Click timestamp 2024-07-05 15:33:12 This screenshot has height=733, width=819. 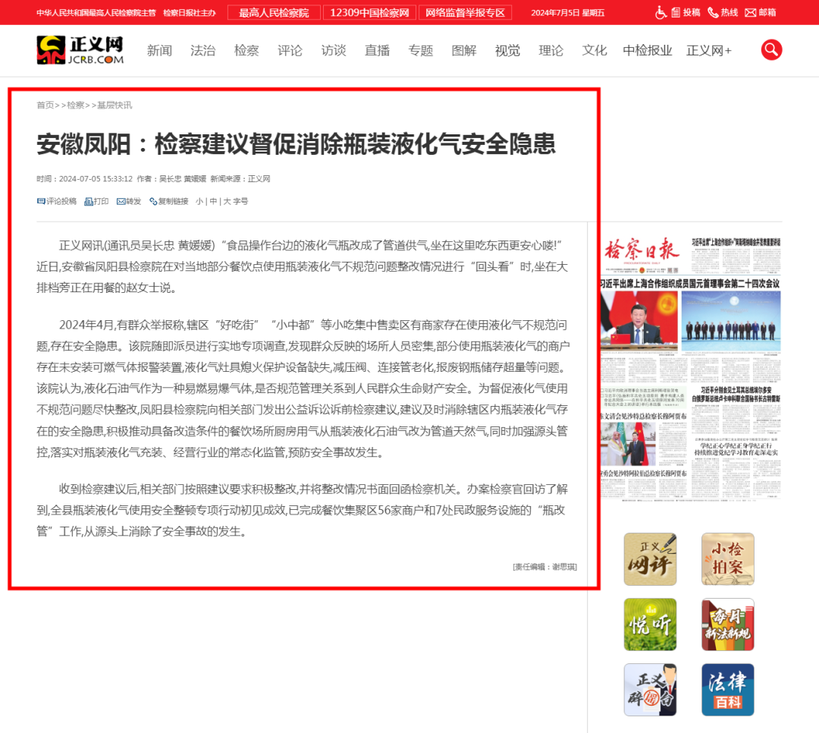point(96,179)
